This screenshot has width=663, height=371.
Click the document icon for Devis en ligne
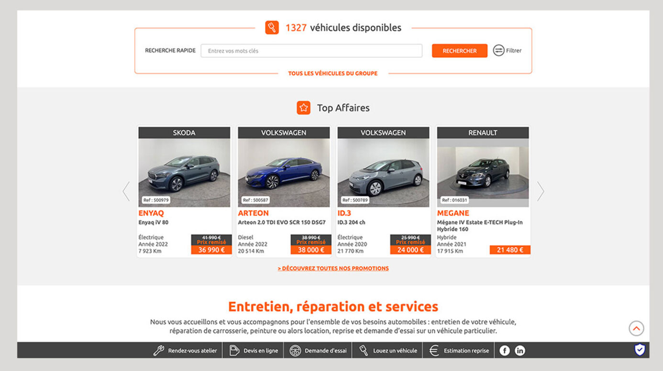(234, 350)
